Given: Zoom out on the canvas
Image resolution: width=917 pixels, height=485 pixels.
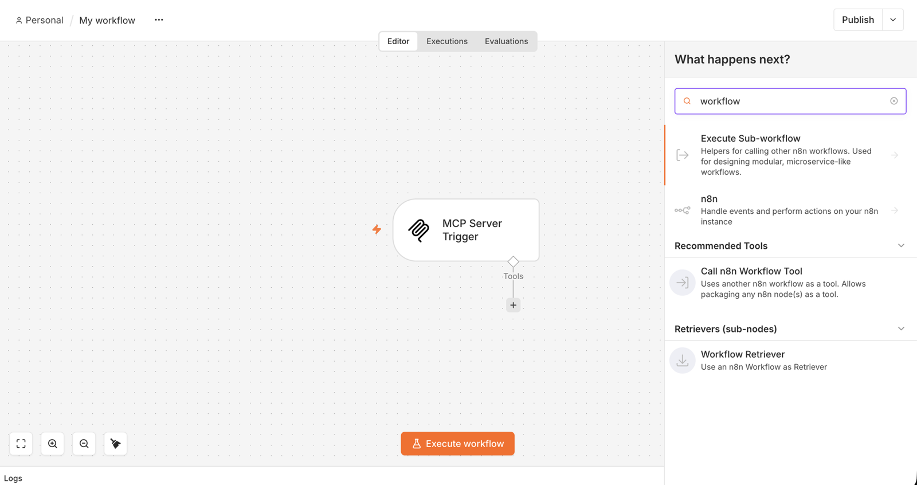Looking at the screenshot, I should pos(84,444).
